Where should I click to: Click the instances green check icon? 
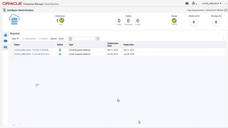point(62,21)
